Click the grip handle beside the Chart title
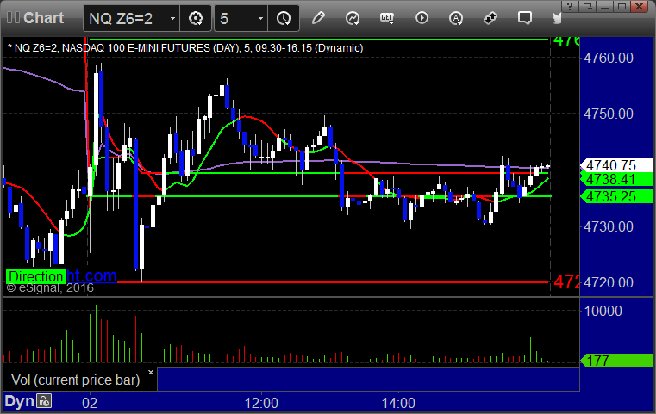656x414 pixels. [13, 17]
